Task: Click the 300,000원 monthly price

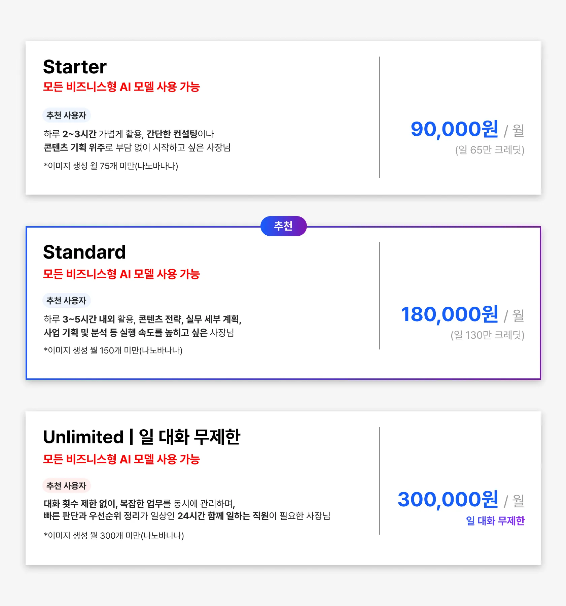Action: pos(448,500)
